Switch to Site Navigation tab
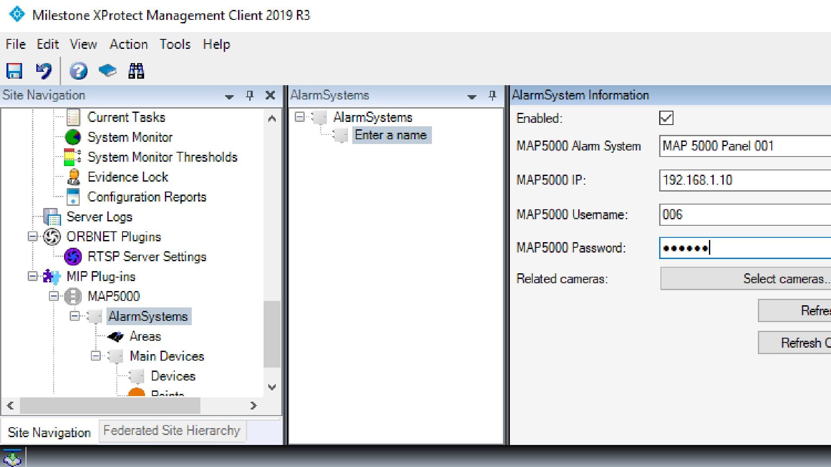Viewport: 831px width, 467px height. point(49,432)
